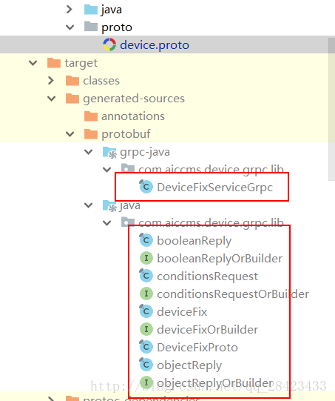Click the grpc-java generated sources folder icon
Screen dimensions: 335x401
pyautogui.click(x=109, y=152)
